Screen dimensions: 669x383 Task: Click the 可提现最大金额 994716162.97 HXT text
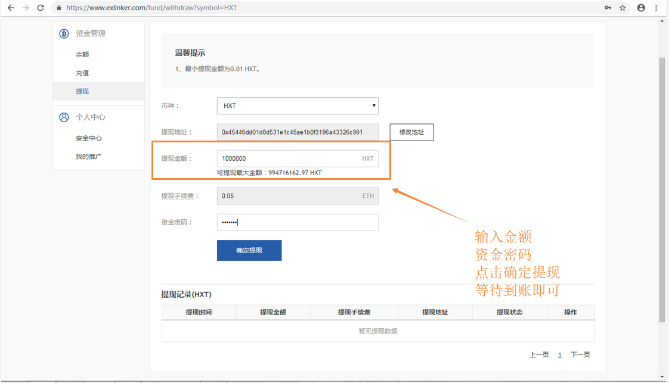[x=270, y=173]
